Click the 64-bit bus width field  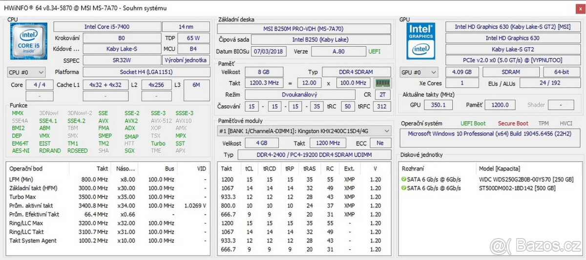562,72
